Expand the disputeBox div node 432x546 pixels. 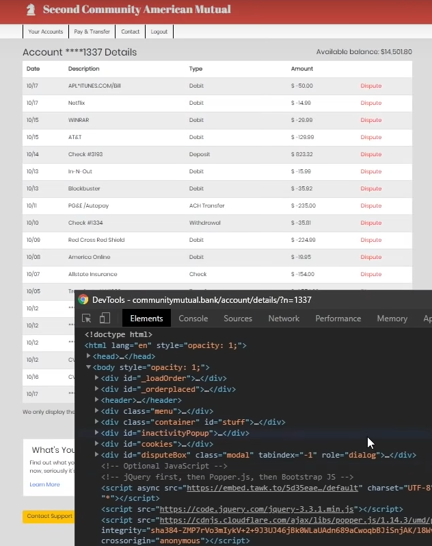tap(96, 456)
